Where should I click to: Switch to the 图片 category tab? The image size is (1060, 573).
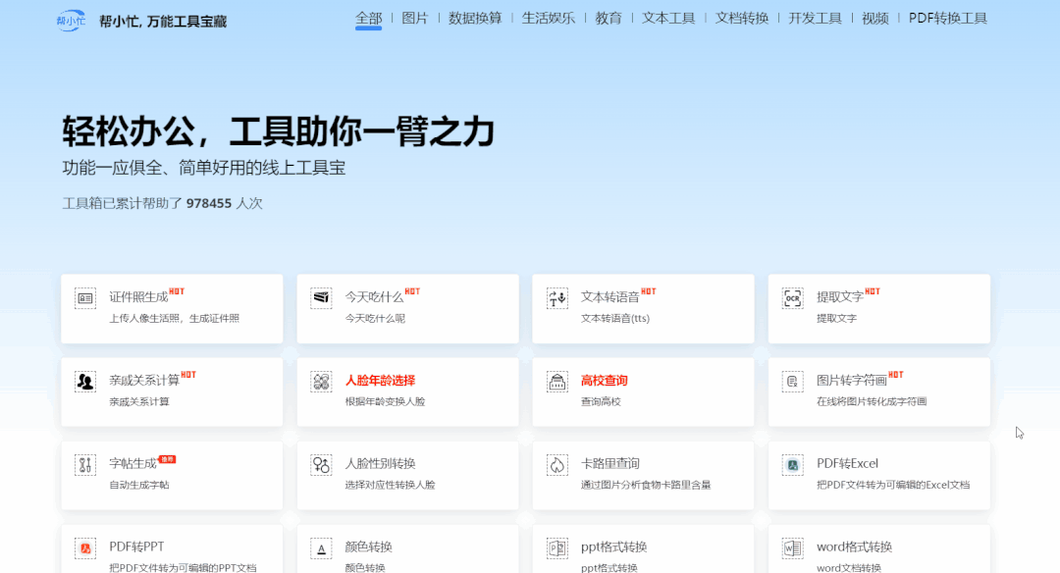415,18
